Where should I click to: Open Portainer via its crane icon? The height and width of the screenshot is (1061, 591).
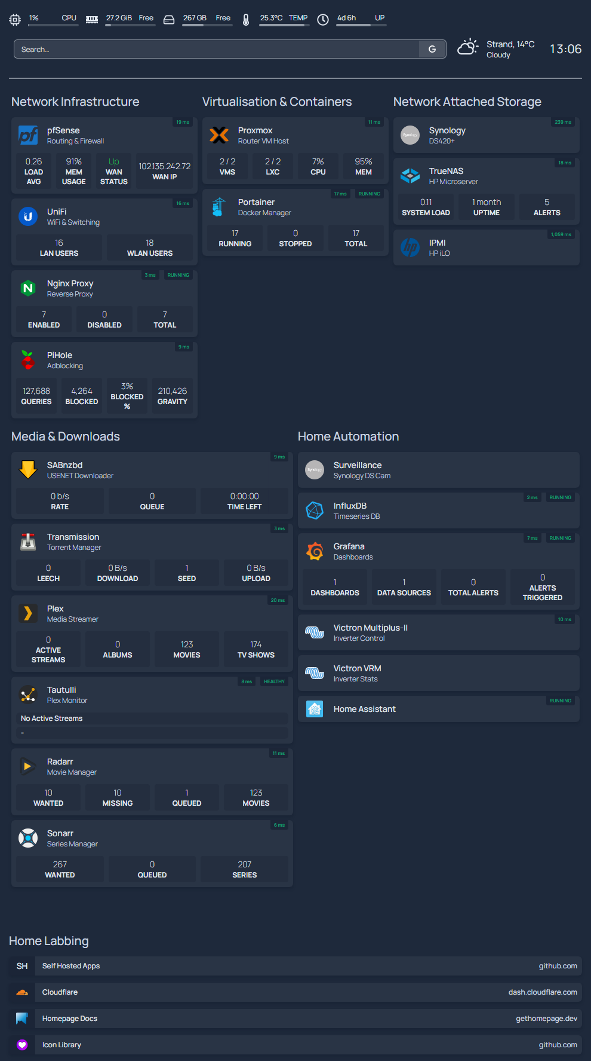219,207
